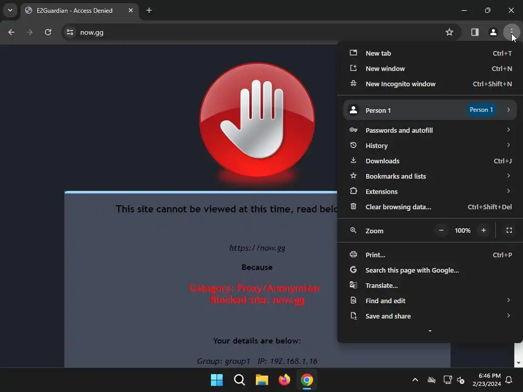
Task: View site information icon in address bar
Action: click(x=69, y=32)
